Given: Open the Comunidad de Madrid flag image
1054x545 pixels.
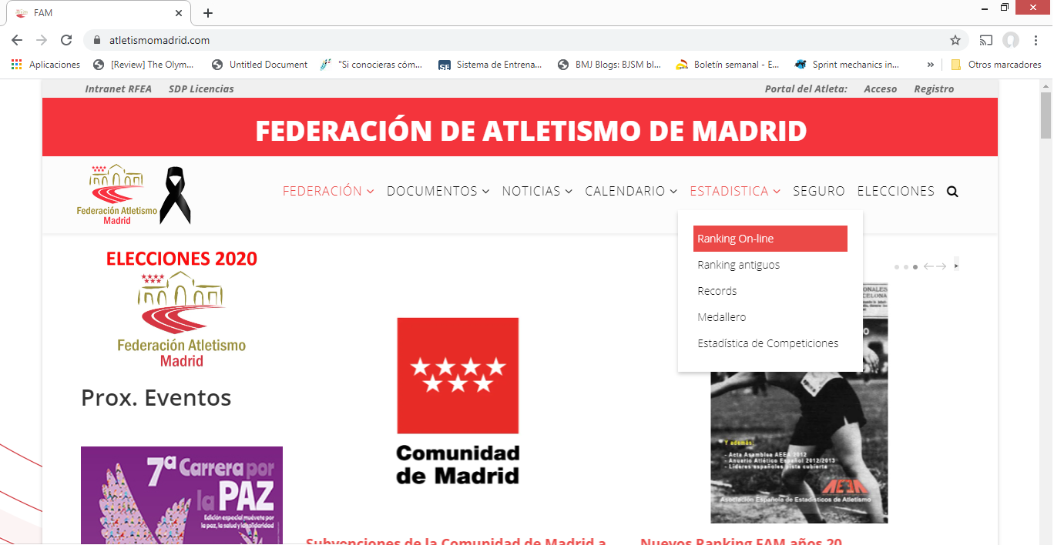Looking at the screenshot, I should point(458,401).
